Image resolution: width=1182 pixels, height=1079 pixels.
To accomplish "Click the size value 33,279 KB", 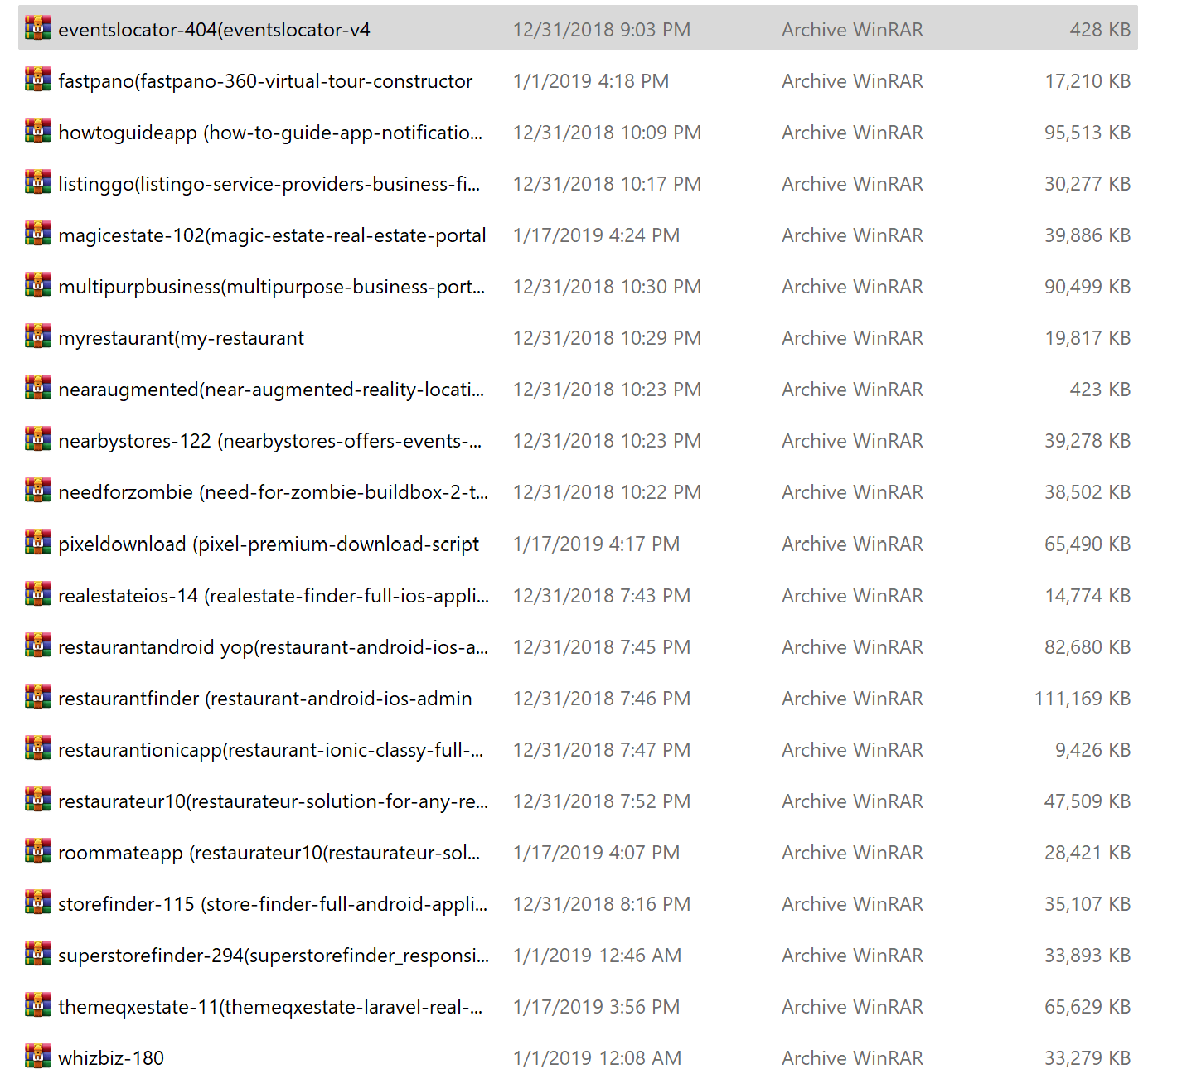I will [x=1088, y=1058].
